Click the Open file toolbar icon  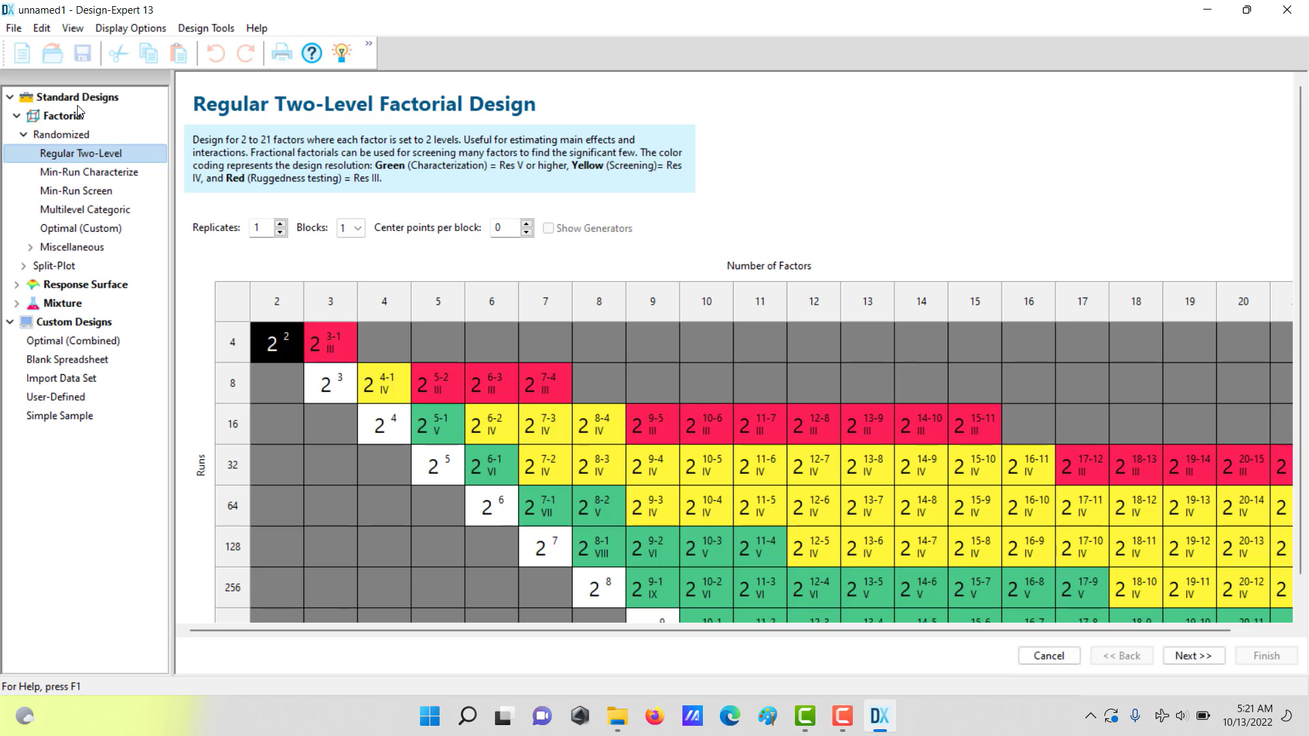coord(52,53)
